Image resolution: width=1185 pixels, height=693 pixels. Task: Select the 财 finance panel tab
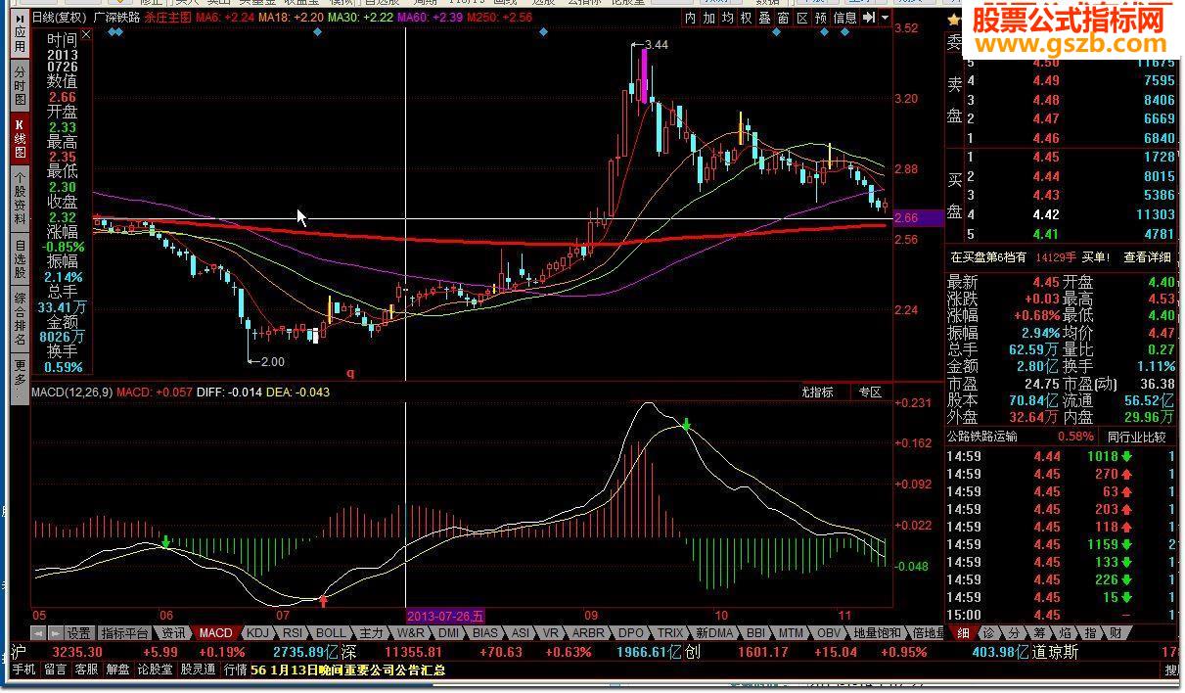coord(1115,632)
